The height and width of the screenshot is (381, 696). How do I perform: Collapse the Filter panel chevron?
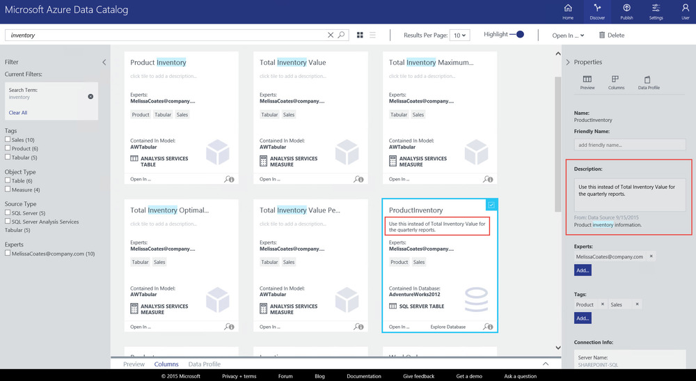[104, 62]
